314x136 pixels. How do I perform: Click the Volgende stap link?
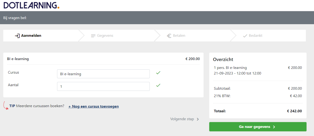click(182, 119)
